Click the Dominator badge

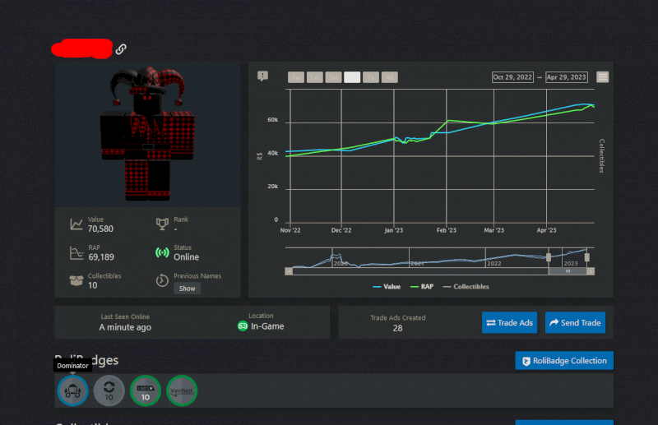pyautogui.click(x=72, y=390)
